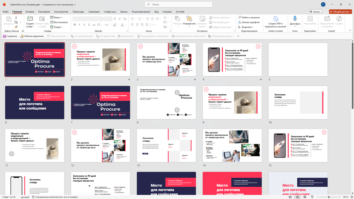Open the Acrobat tab
354x199 pixels.
coord(180,12)
